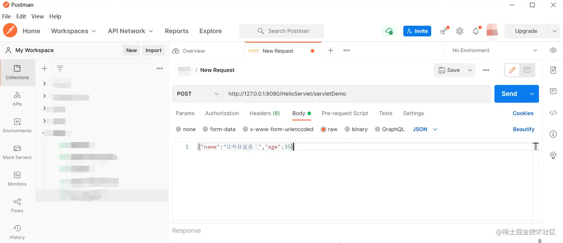The height and width of the screenshot is (243, 563).
Task: Switch to the Tests tab
Action: pos(386,113)
